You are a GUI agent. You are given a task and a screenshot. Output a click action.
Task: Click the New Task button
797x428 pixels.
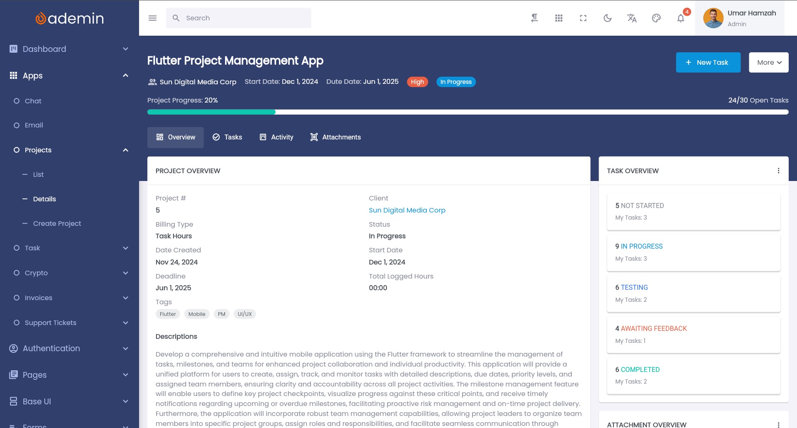pyautogui.click(x=708, y=63)
